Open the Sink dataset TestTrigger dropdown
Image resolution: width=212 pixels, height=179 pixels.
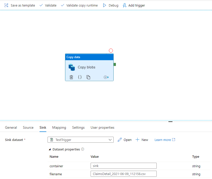pyautogui.click(x=81, y=140)
